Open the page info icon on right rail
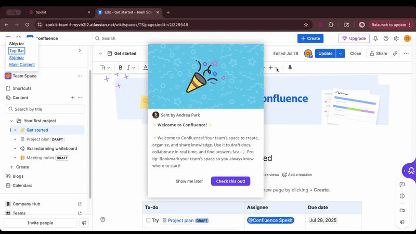Image resolution: width=416 pixels, height=234 pixels. pos(402,196)
